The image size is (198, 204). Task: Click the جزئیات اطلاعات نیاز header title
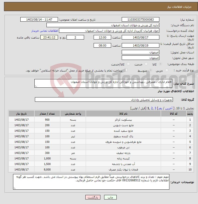(x=179, y=7)
